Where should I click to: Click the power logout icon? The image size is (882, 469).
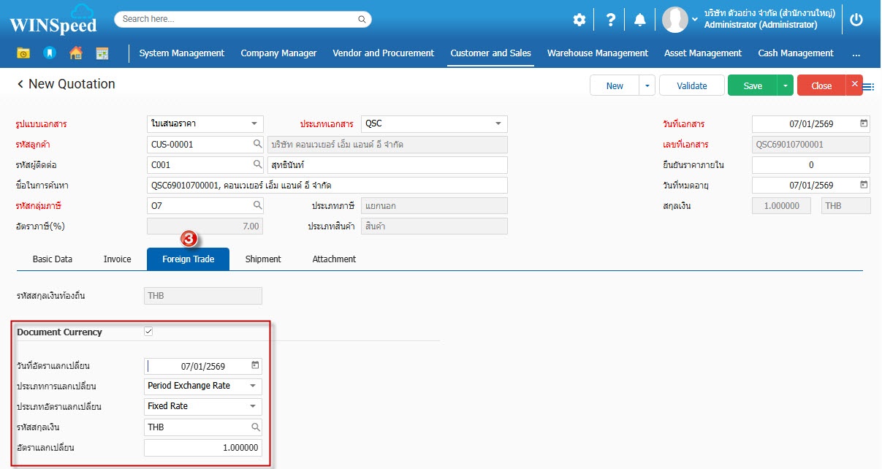pos(856,20)
